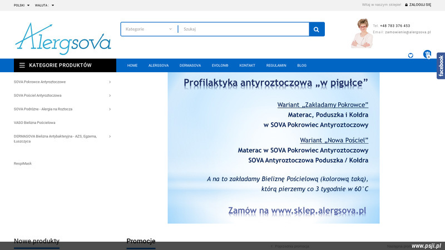Select the Nowe produkty section heading
The height and width of the screenshot is (250, 445).
pyautogui.click(x=37, y=241)
